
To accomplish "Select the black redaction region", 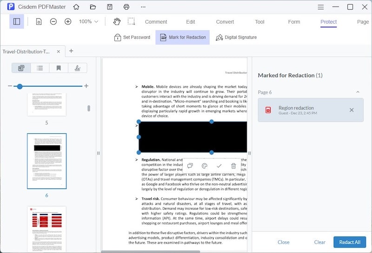I will click(x=193, y=137).
